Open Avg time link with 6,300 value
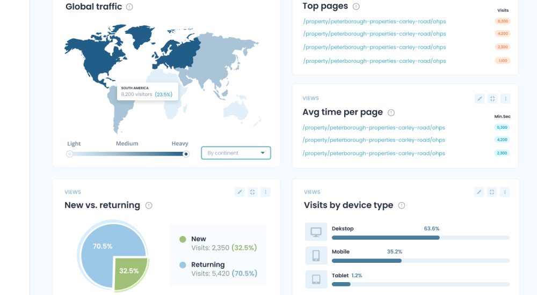The image size is (537, 295). click(x=374, y=127)
